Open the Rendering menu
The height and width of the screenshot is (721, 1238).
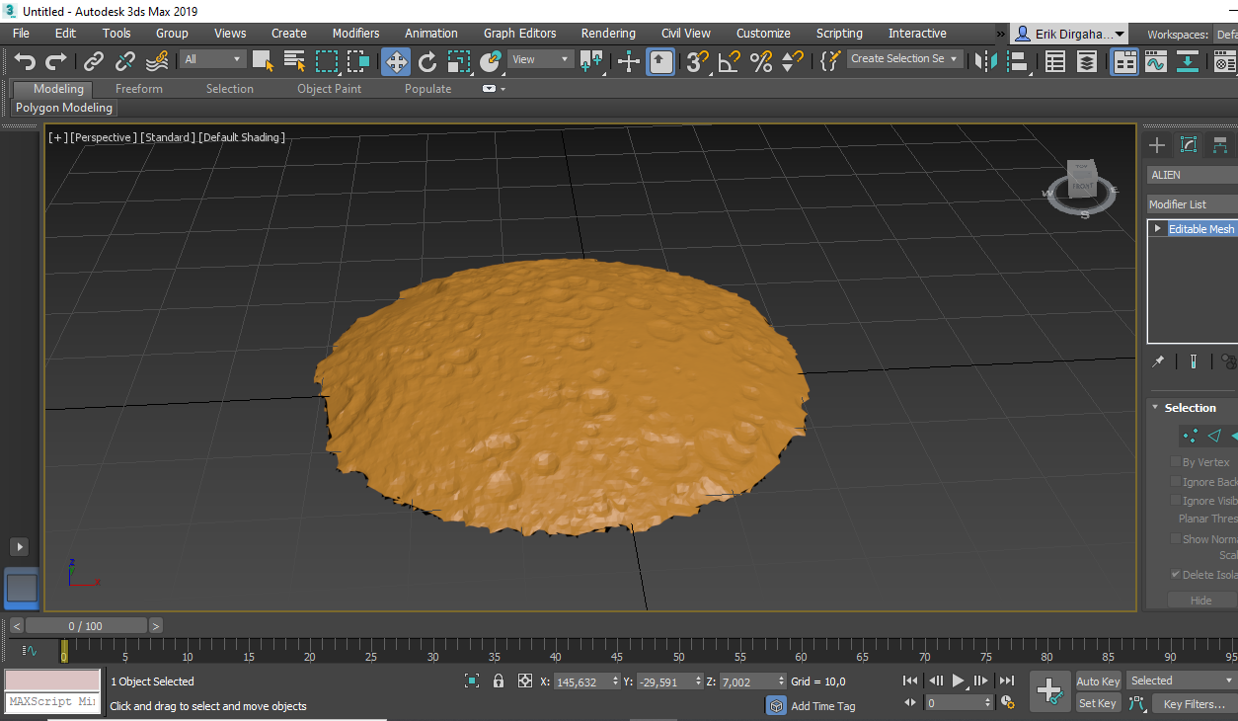coord(608,33)
